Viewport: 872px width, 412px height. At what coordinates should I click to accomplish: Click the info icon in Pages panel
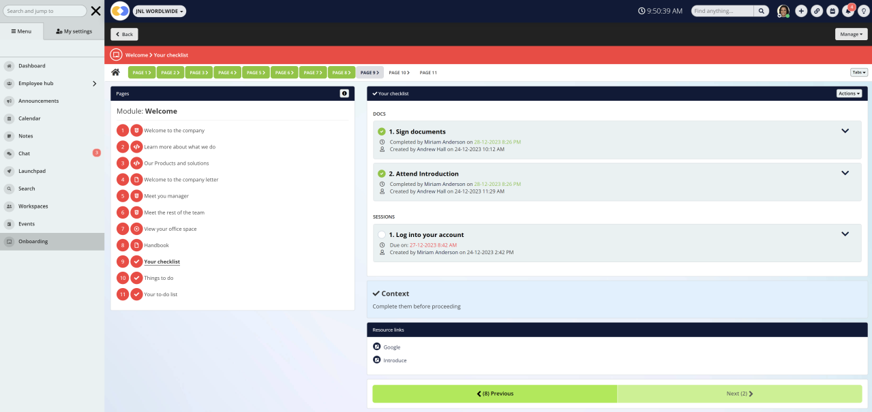point(344,93)
